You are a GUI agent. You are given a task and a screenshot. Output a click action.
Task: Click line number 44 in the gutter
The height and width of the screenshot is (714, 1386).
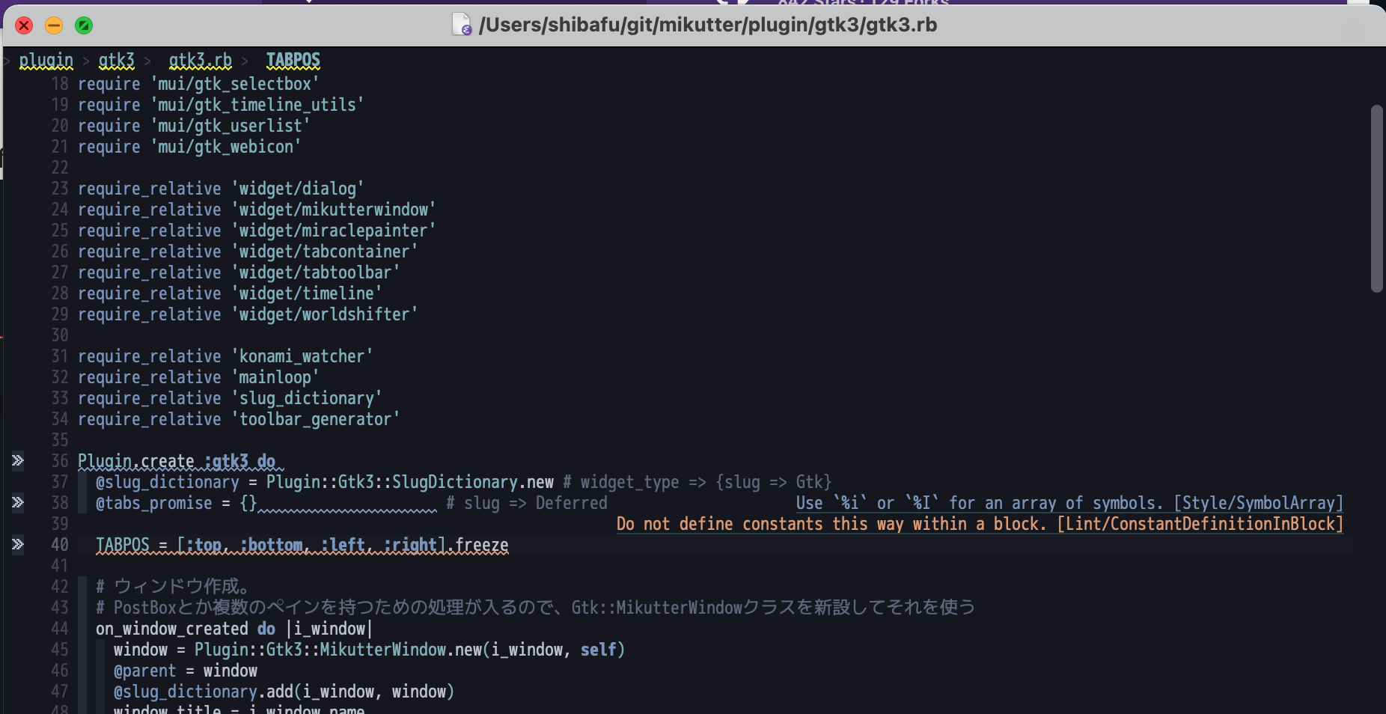click(60, 629)
